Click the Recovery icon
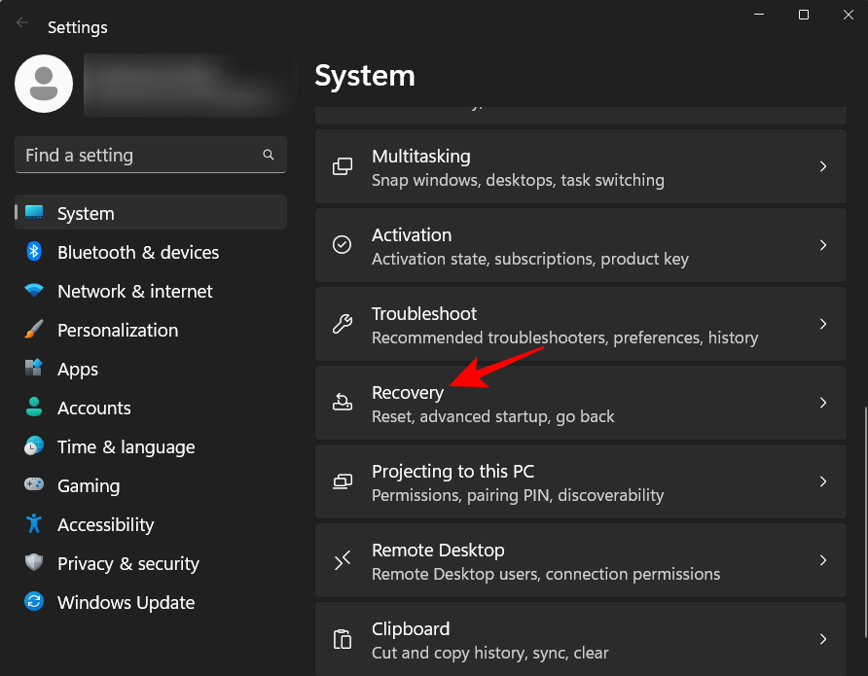The width and height of the screenshot is (868, 676). click(342, 402)
